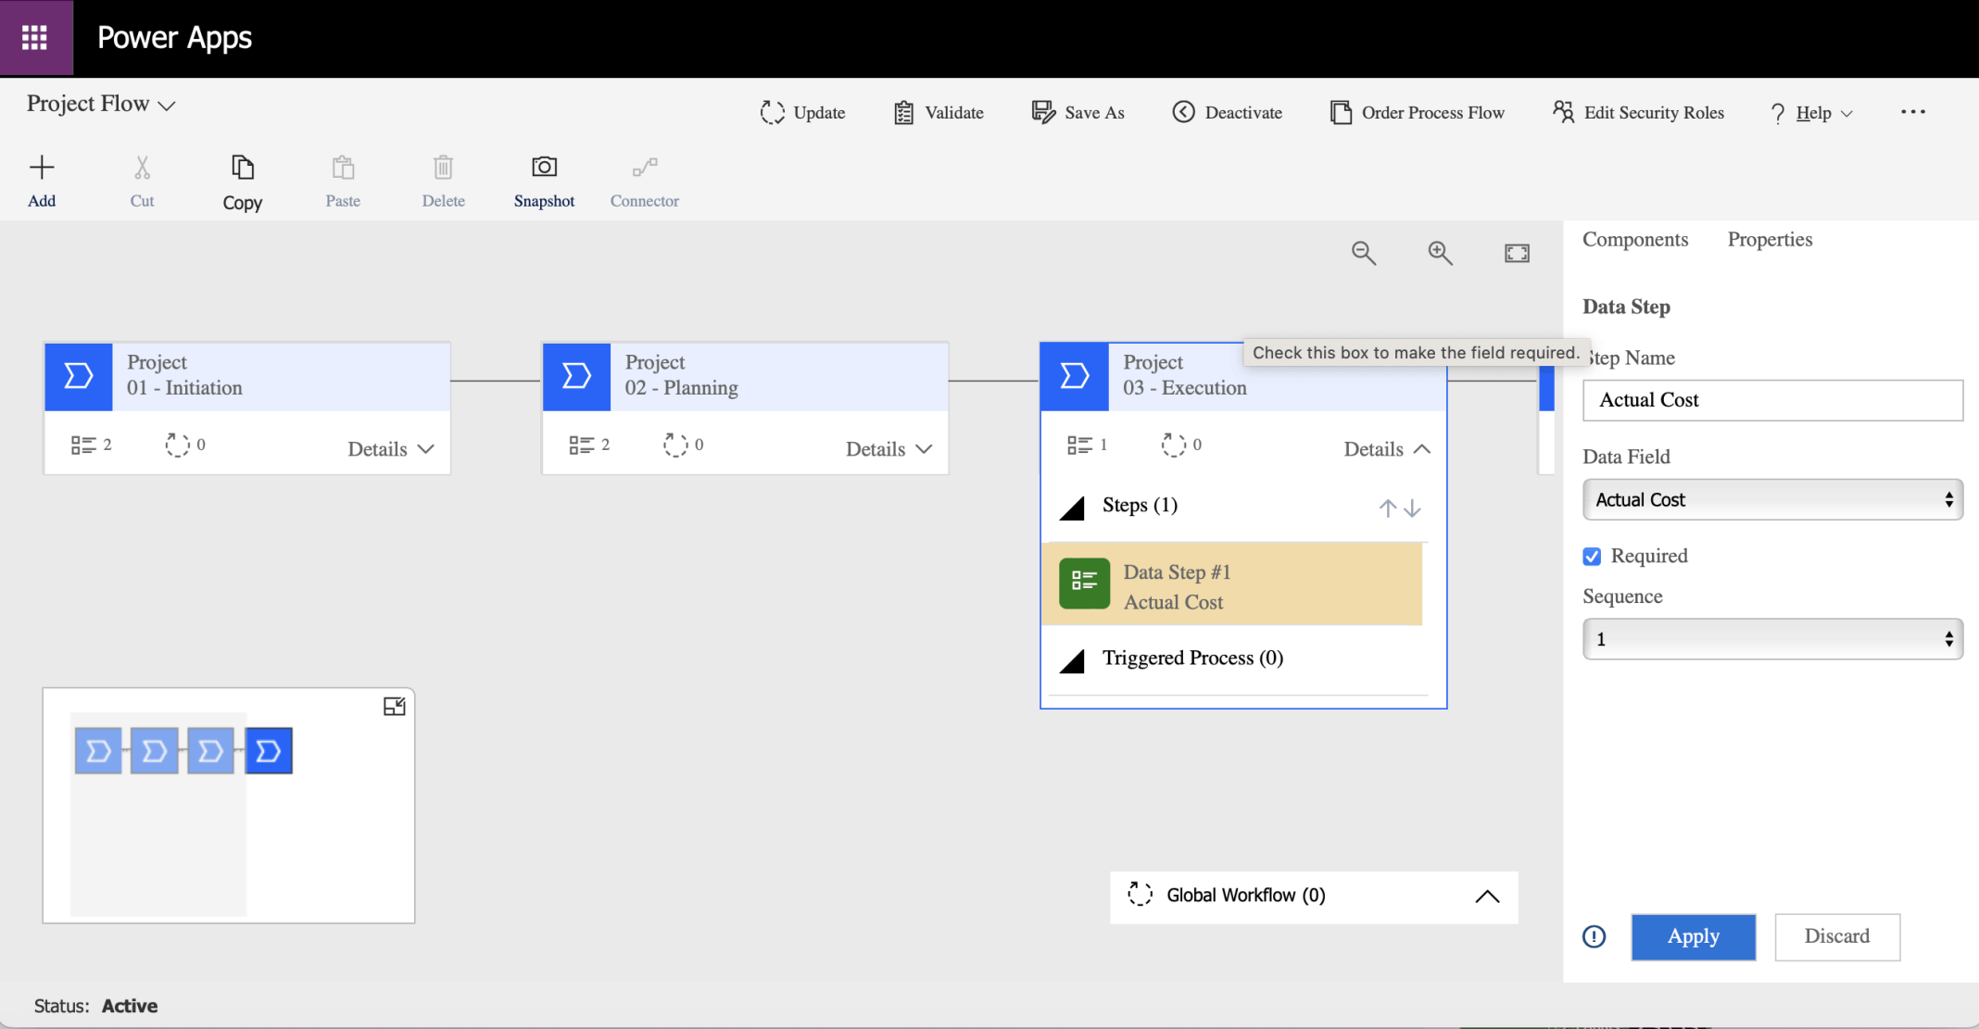Switch to the Components tab
Viewport: 1979px width, 1029px height.
pyautogui.click(x=1635, y=240)
